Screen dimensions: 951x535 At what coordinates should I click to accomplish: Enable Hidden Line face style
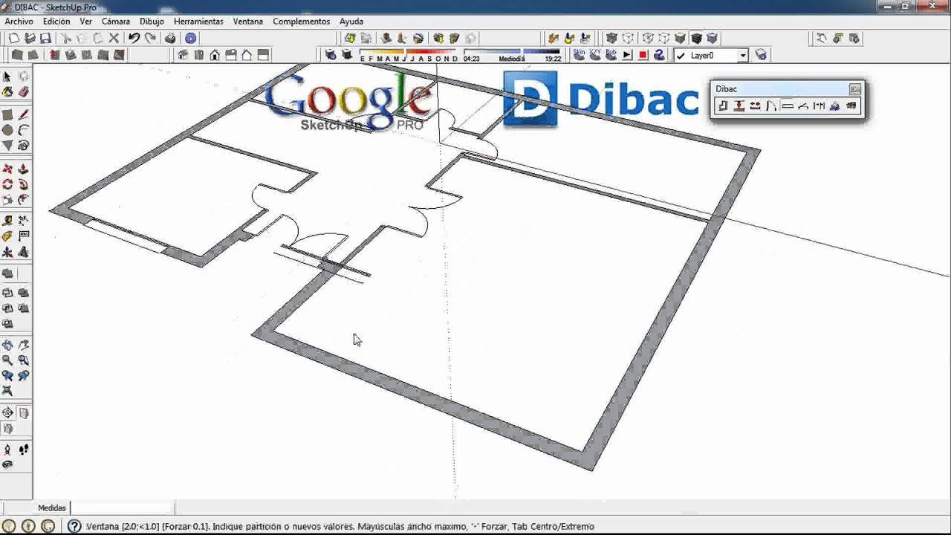coord(664,38)
